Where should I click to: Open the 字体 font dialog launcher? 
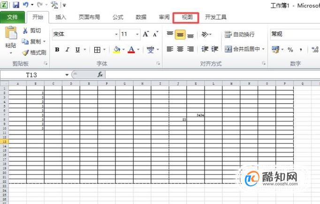158,64
